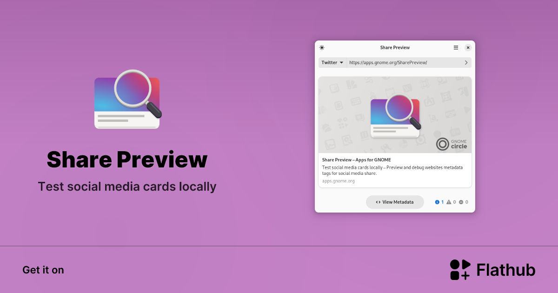Click the Get it on Flathub link
The image size is (558, 293).
point(43,270)
